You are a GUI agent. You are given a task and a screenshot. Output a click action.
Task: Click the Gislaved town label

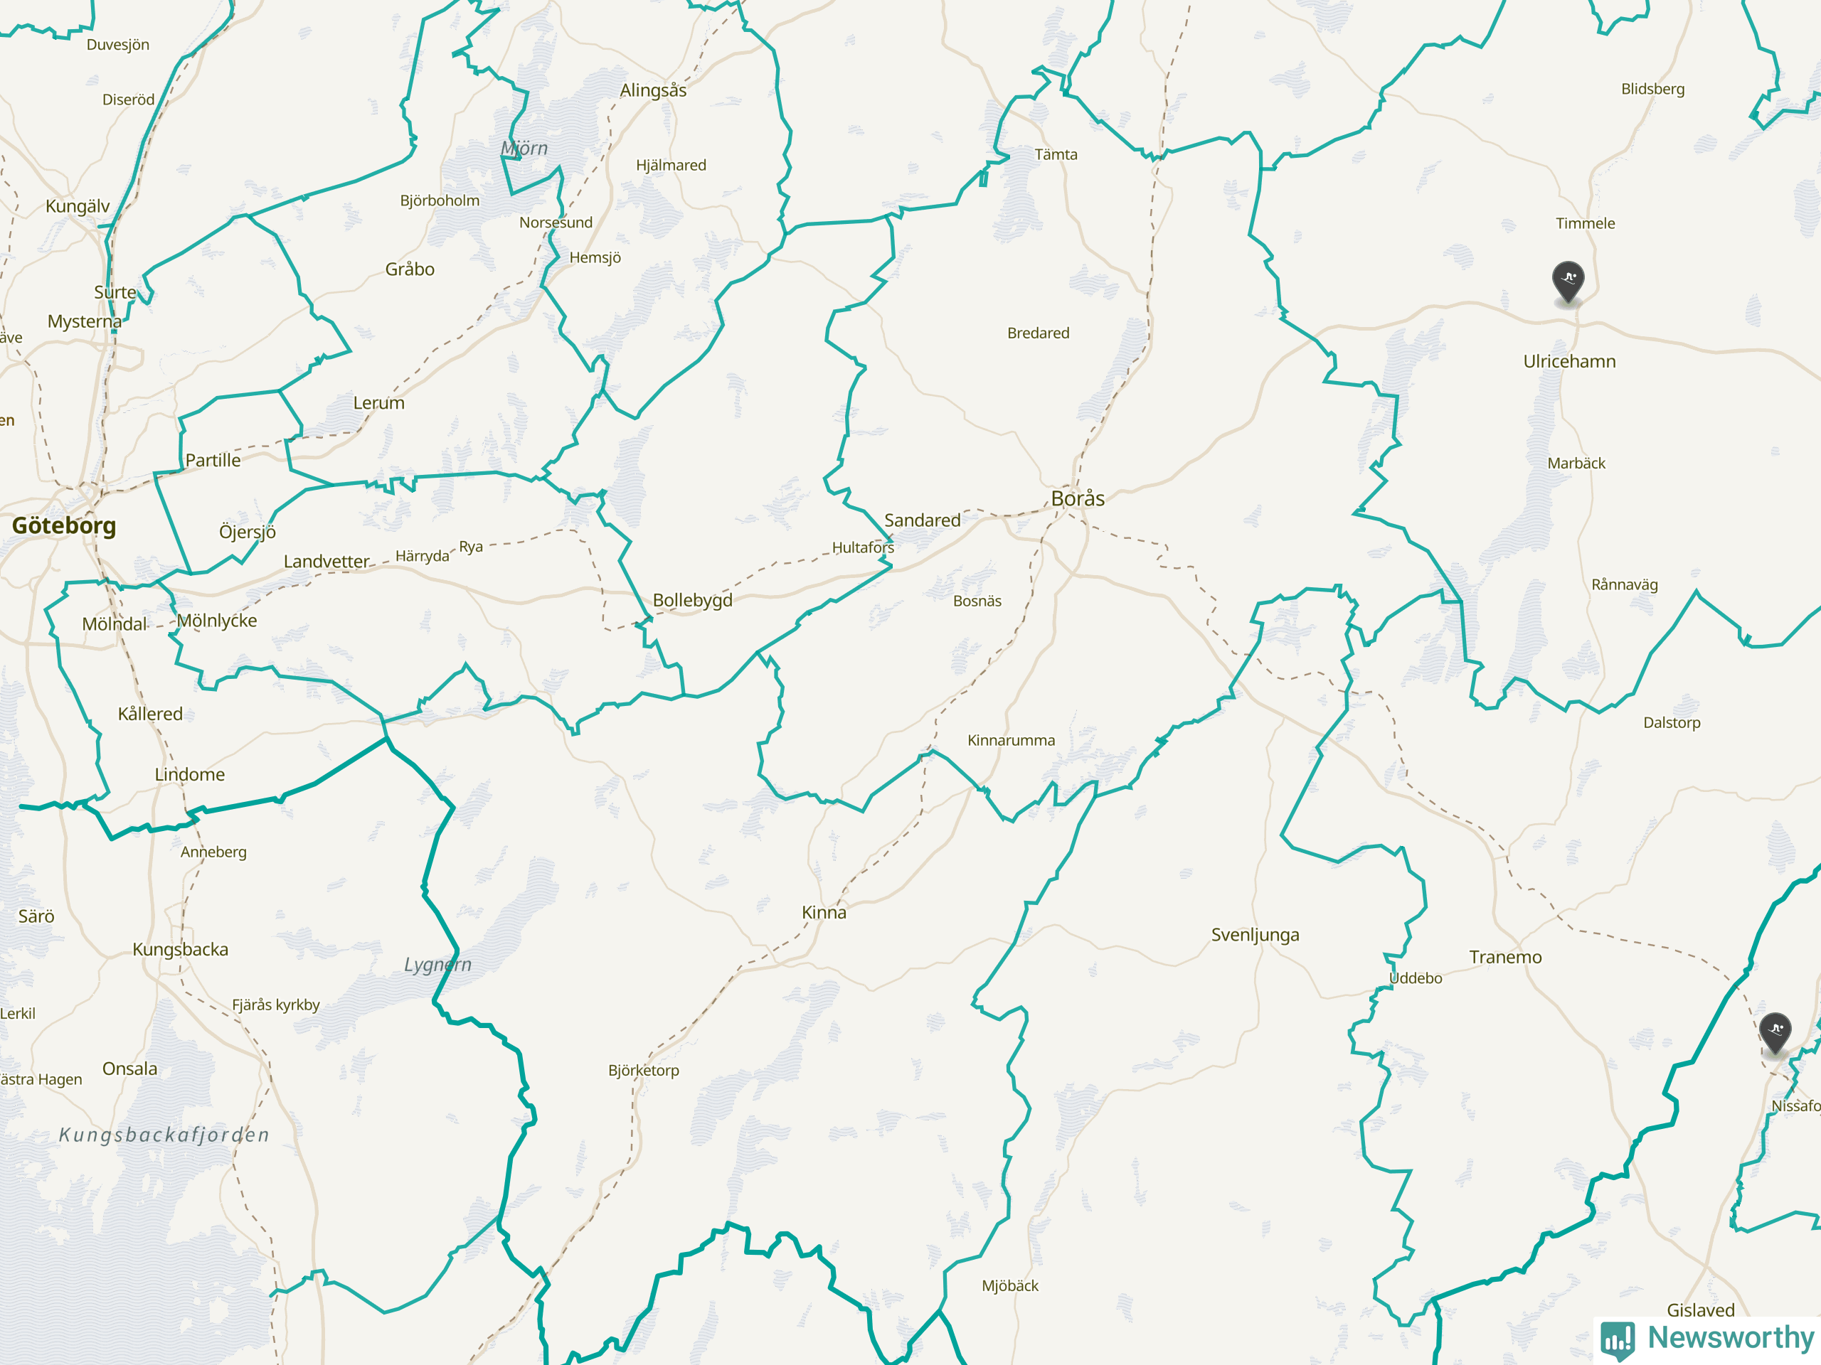(1700, 1310)
